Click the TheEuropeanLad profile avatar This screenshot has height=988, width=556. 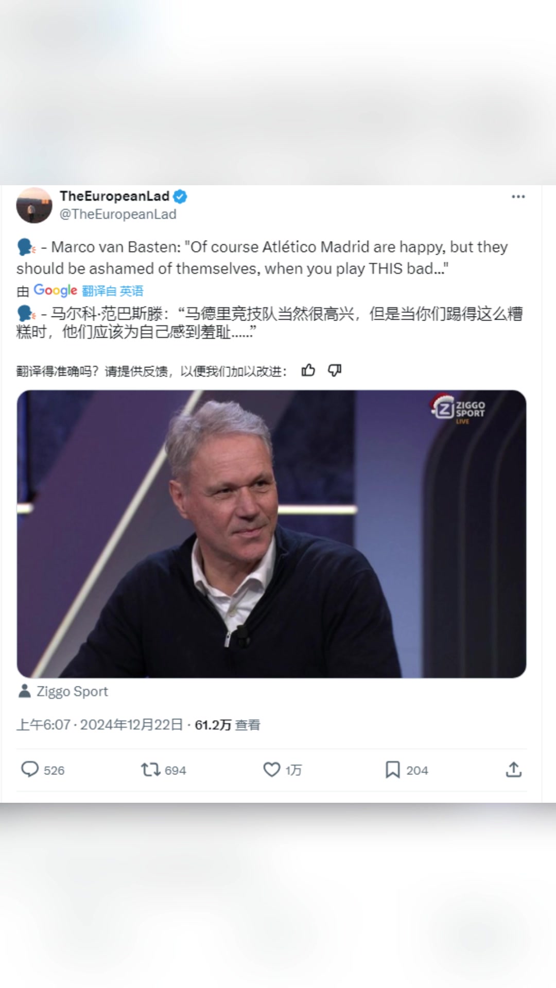[34, 205]
